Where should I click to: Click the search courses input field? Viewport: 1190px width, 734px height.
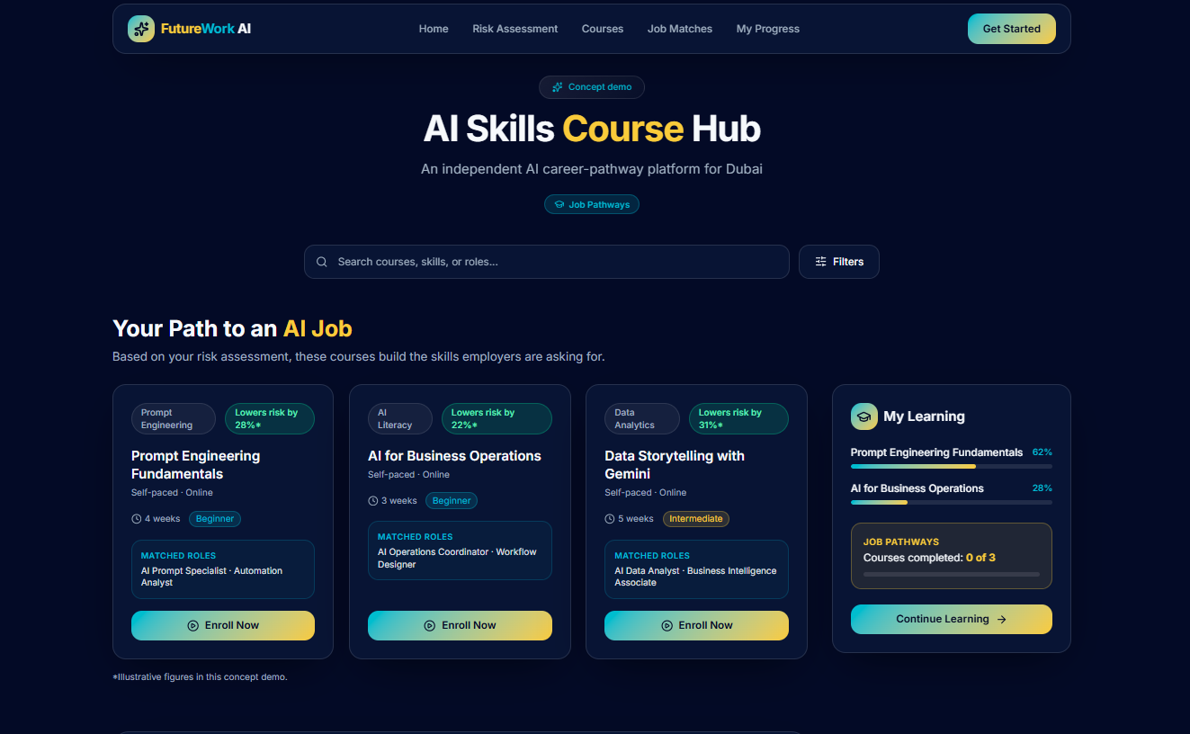click(x=547, y=262)
